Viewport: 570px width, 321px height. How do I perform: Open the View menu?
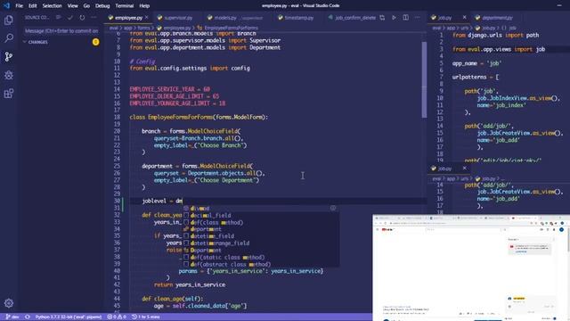click(x=73, y=6)
